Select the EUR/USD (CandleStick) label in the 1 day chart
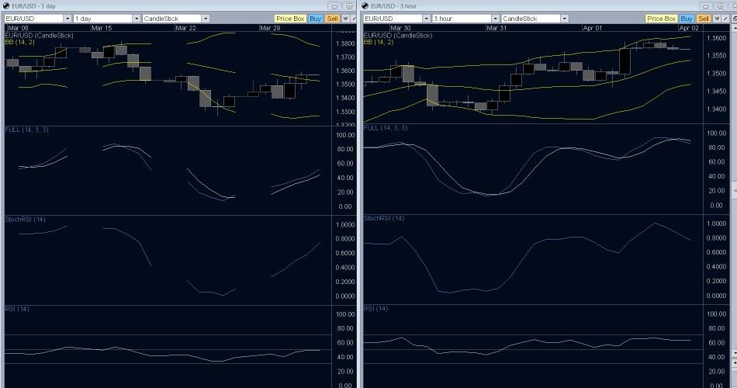 point(39,36)
